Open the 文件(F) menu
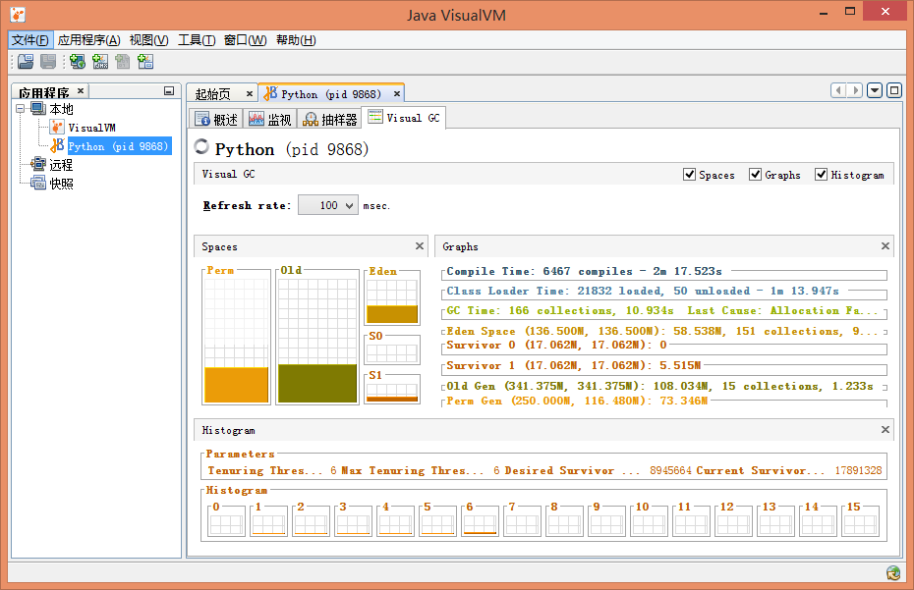914x590 pixels. [30, 39]
